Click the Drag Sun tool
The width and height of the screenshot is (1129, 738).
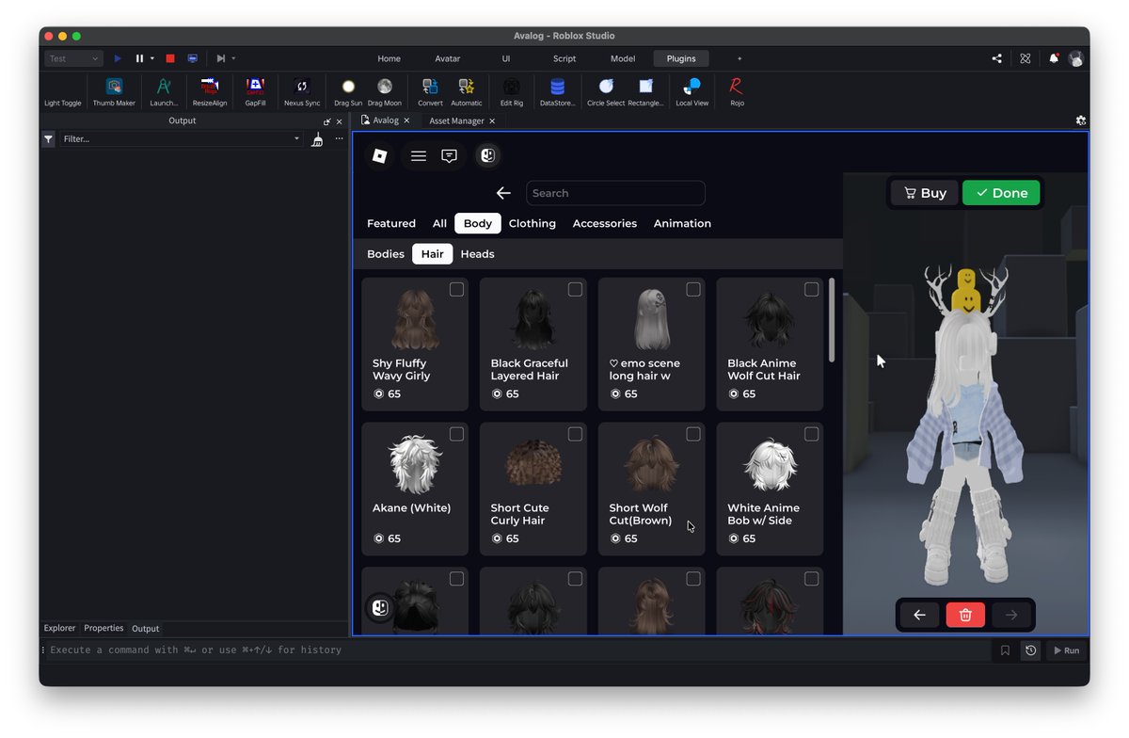tap(348, 92)
